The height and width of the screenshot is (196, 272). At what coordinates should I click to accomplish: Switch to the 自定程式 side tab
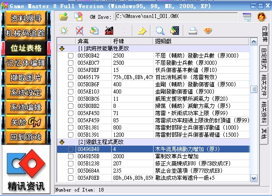(265, 58)
